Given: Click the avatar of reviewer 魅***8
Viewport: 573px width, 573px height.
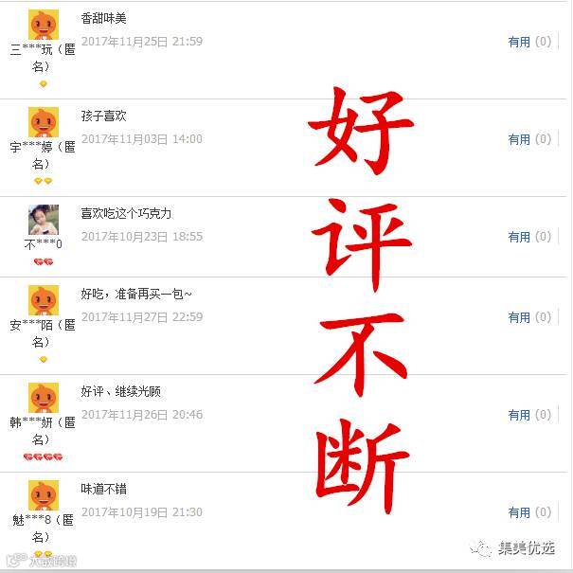Looking at the screenshot, I should [44, 495].
